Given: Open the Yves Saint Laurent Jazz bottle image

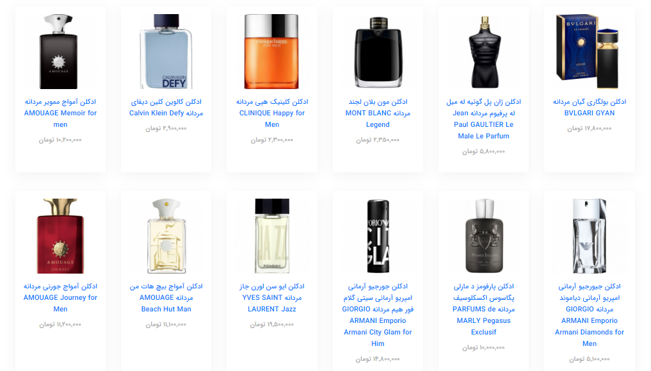Looking at the screenshot, I should coord(272,236).
